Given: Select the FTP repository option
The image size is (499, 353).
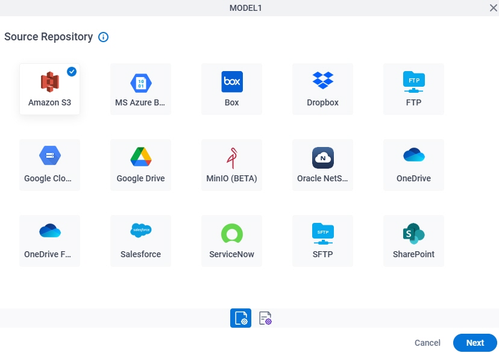Looking at the screenshot, I should point(413,89).
